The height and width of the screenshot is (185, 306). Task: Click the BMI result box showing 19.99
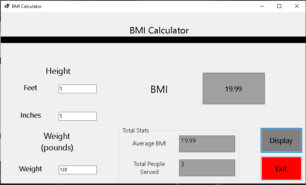point(233,89)
